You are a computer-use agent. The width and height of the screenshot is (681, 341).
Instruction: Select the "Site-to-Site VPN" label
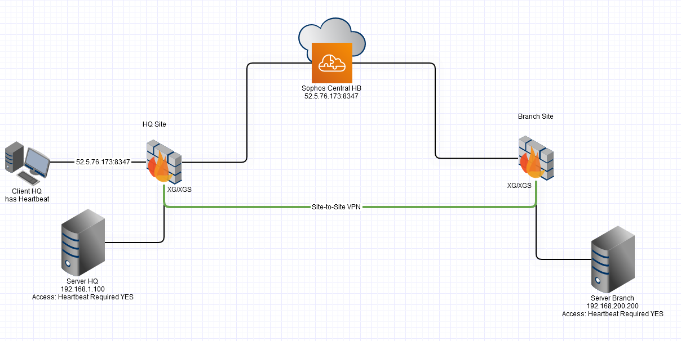point(337,207)
